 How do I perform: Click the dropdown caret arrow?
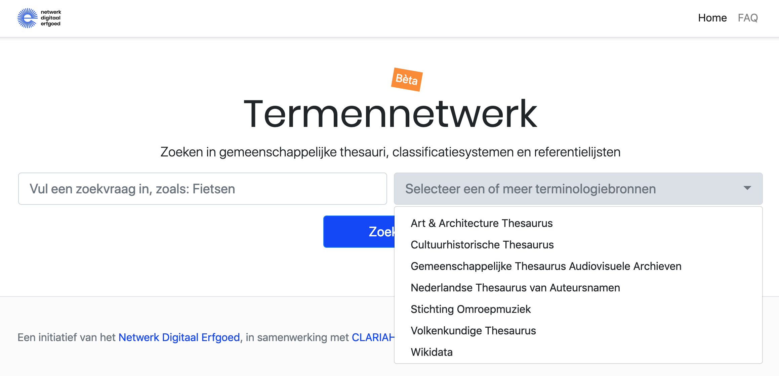tap(747, 188)
